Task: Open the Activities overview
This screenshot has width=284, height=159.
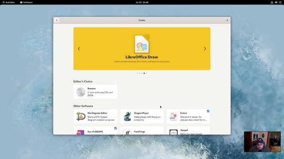Action: point(9,2)
